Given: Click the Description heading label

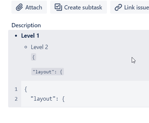Looking at the screenshot, I should [26, 25].
